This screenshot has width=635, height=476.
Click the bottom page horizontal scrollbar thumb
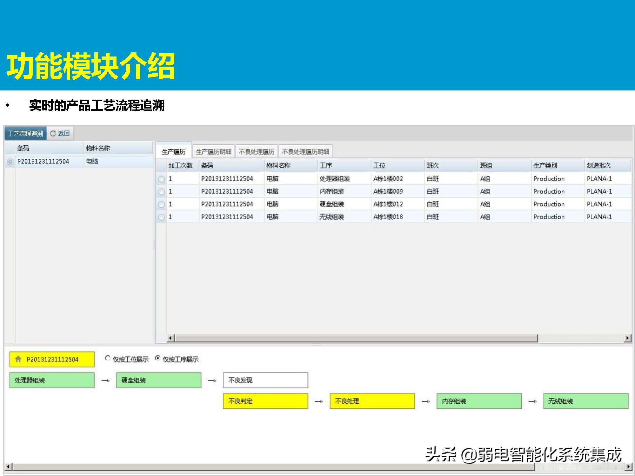pos(274,467)
